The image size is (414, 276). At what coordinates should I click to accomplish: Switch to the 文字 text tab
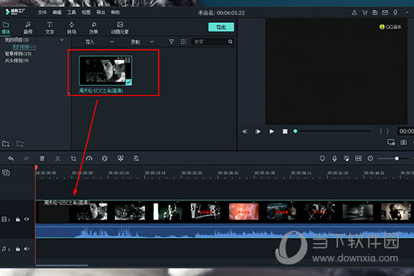pyautogui.click(x=50, y=28)
